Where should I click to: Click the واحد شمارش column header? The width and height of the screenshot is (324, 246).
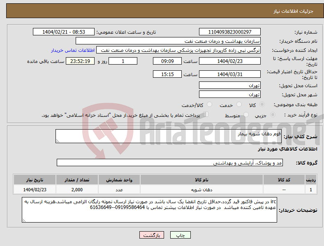click(119, 180)
